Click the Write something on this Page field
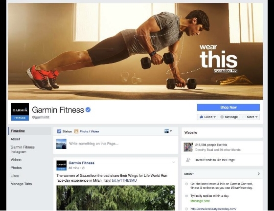The height and width of the screenshot is (211, 274). tap(115, 144)
